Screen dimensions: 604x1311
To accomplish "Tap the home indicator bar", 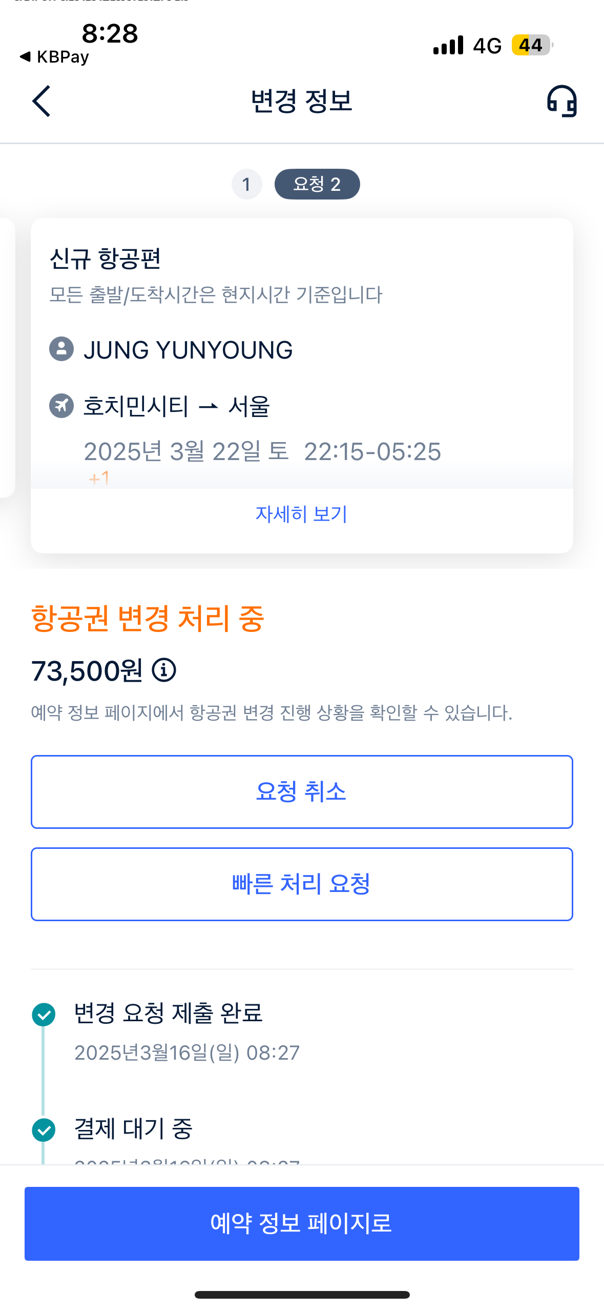I will 302,1295.
